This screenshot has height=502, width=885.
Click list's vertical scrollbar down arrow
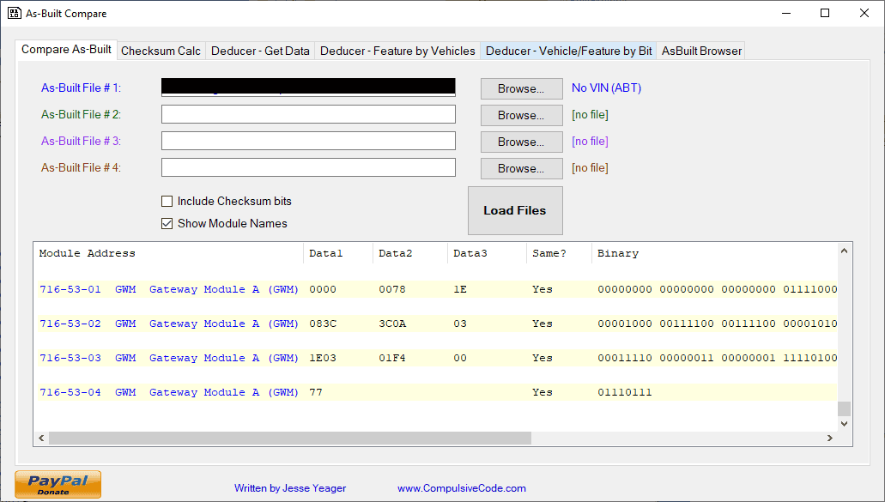(x=845, y=423)
